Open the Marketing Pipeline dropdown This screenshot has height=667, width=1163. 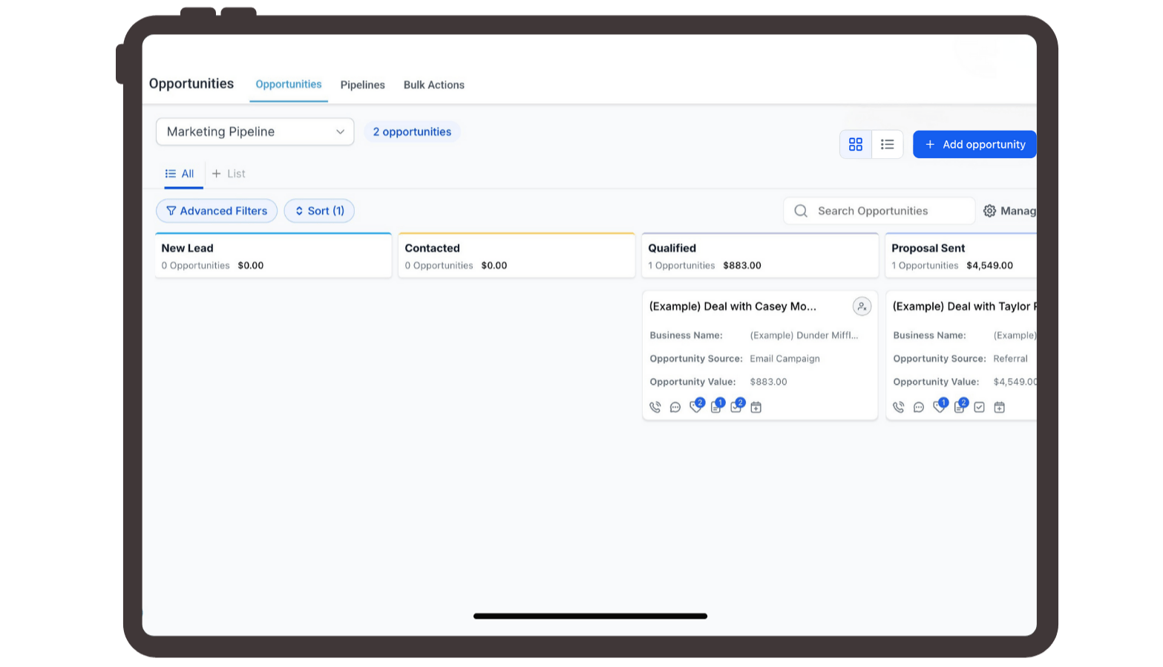tap(255, 131)
